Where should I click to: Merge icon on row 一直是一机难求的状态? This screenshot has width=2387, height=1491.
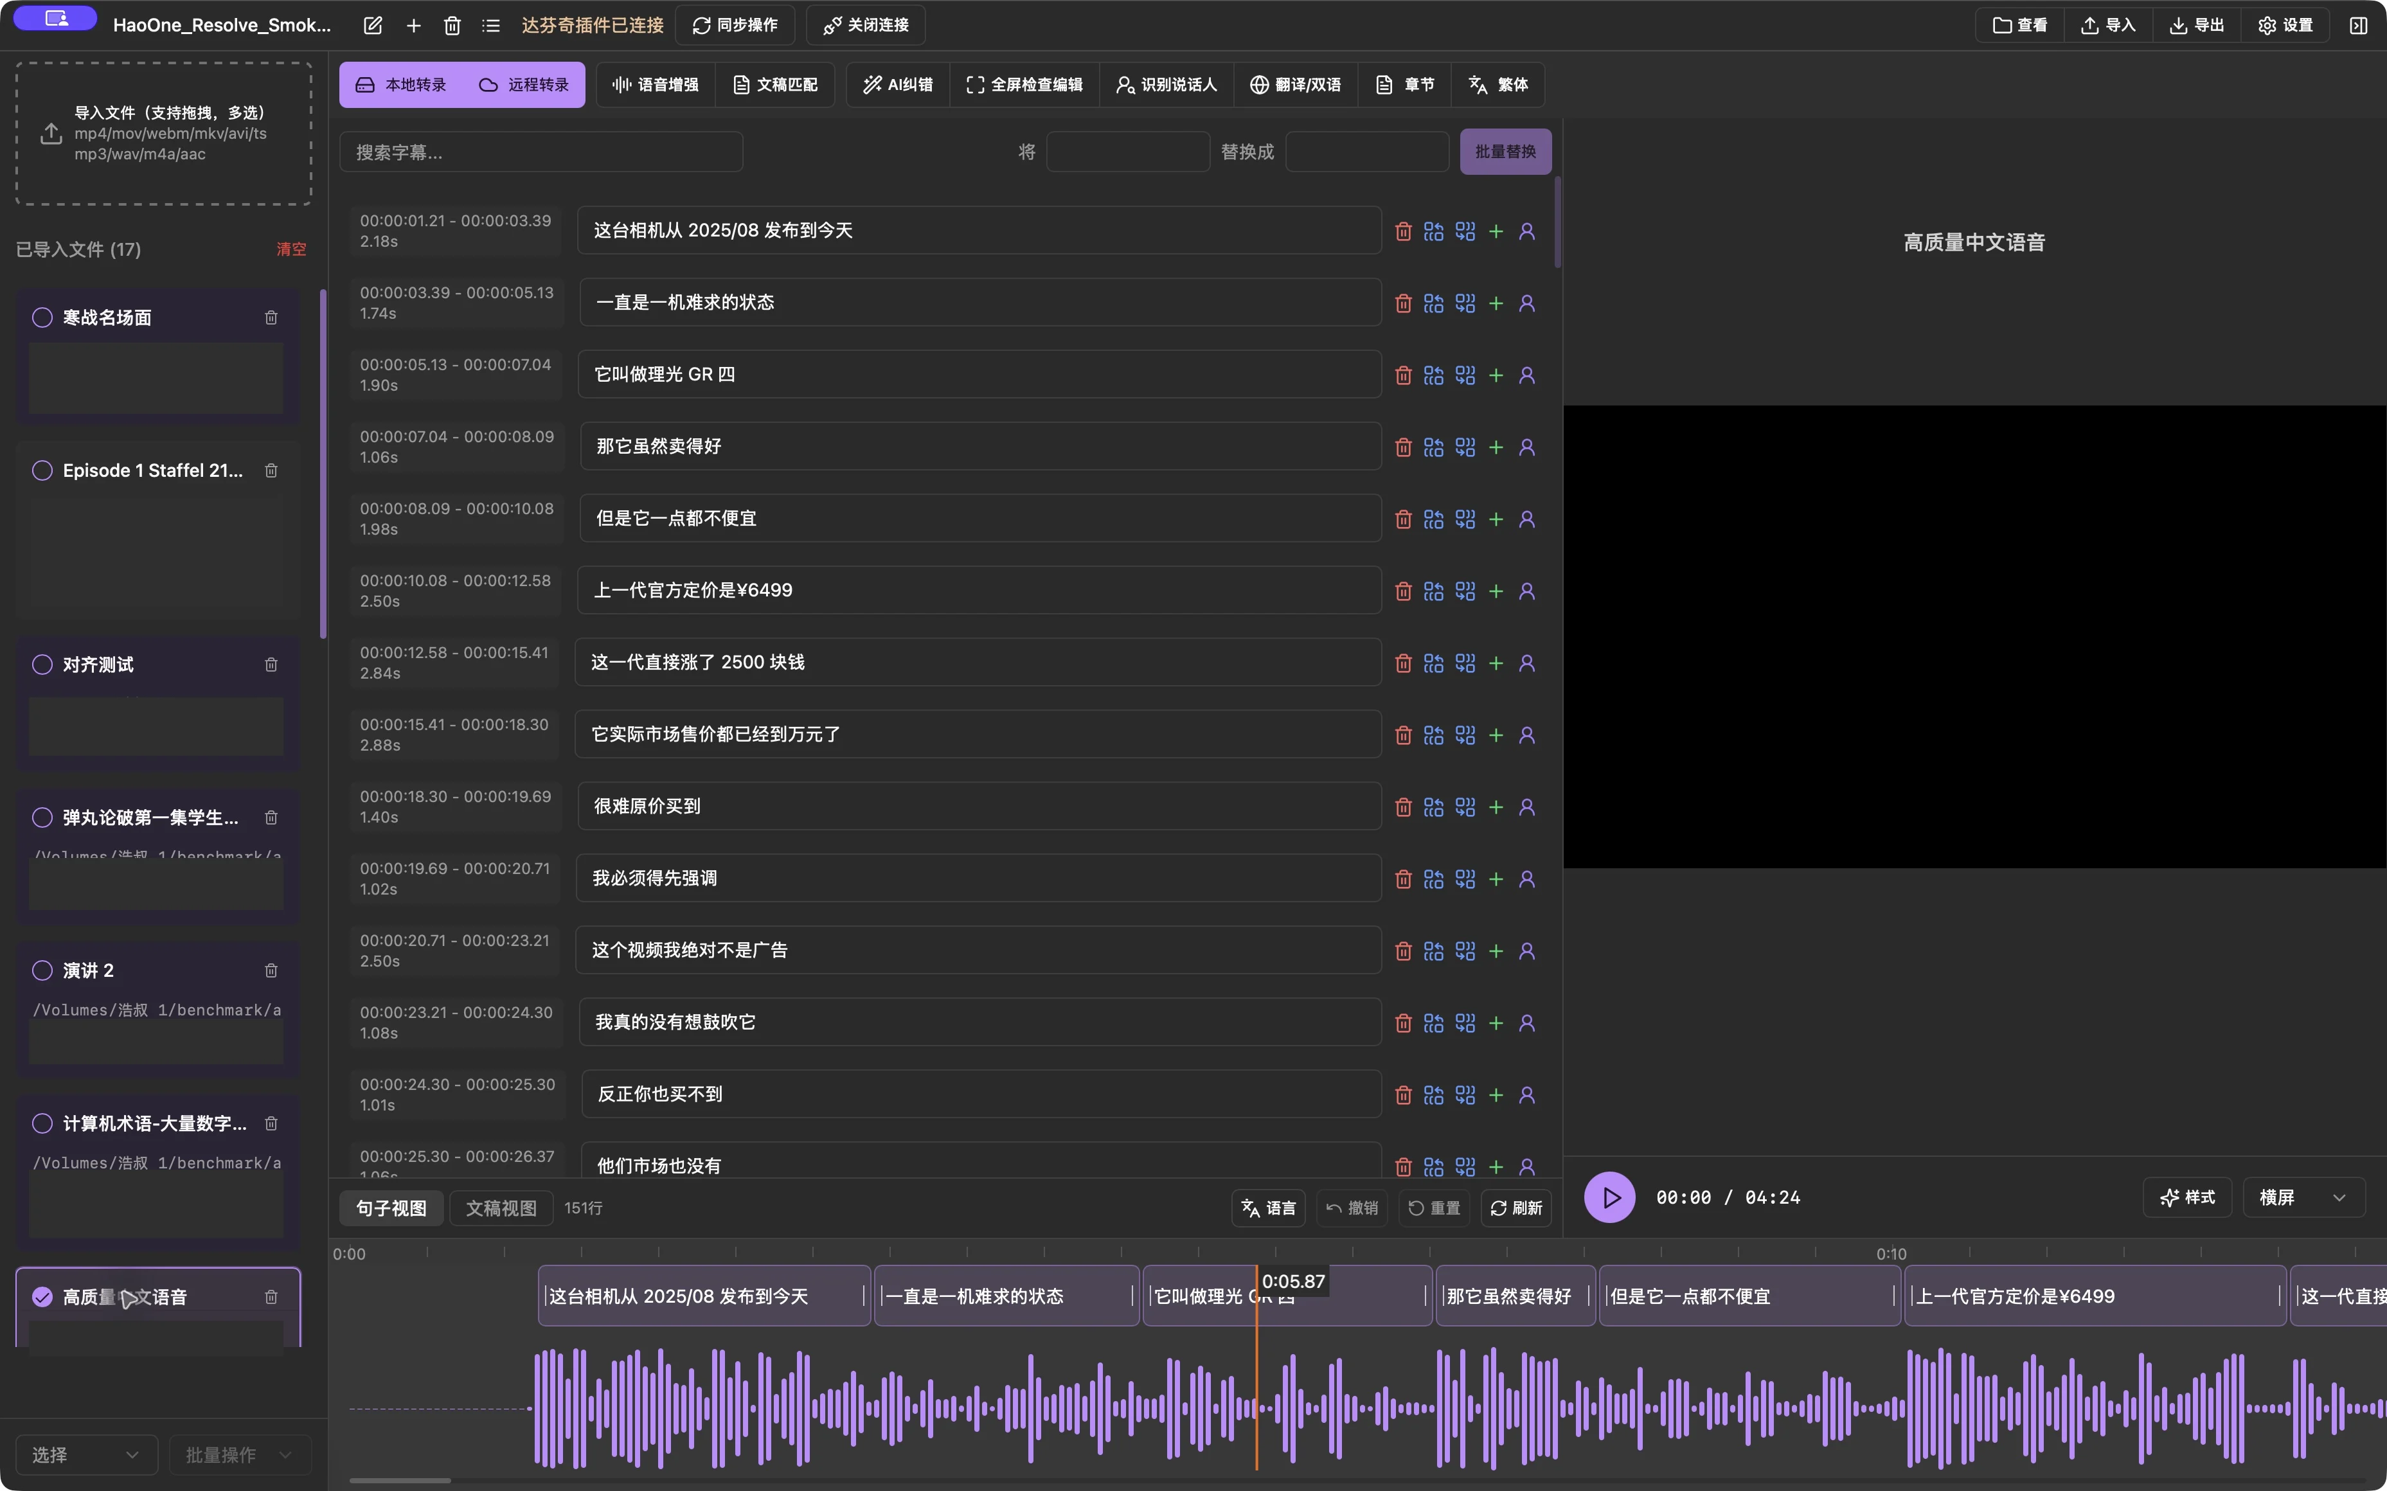coord(1434,303)
